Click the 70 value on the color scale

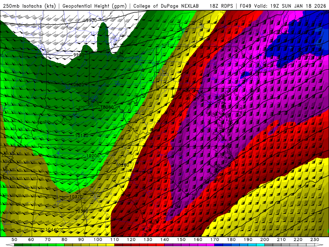(x=48, y=240)
